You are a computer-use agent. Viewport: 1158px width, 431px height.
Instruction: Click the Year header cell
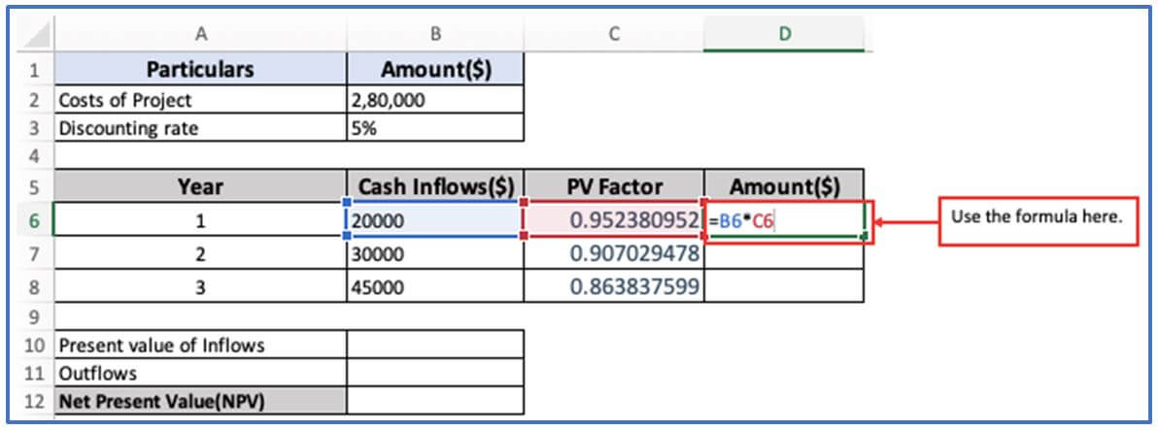(x=200, y=186)
